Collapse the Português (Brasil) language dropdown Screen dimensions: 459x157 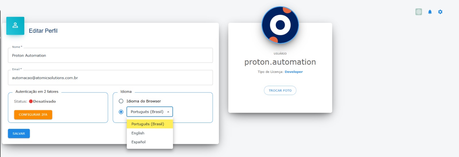pyautogui.click(x=150, y=112)
